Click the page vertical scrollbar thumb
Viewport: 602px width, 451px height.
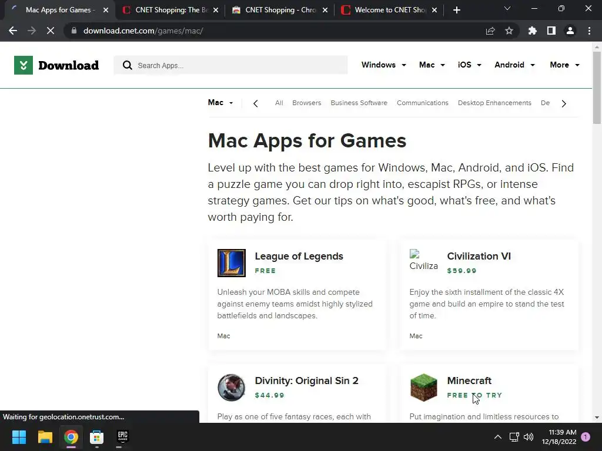597,88
